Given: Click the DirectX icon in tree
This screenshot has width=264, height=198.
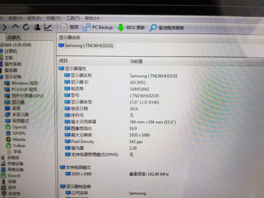Looking at the screenshot, I should click(x=4, y=176).
